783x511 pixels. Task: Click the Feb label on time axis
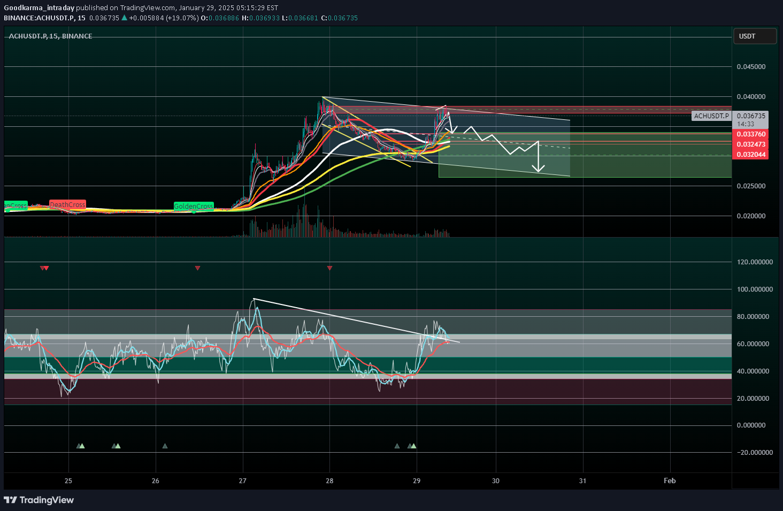point(669,481)
